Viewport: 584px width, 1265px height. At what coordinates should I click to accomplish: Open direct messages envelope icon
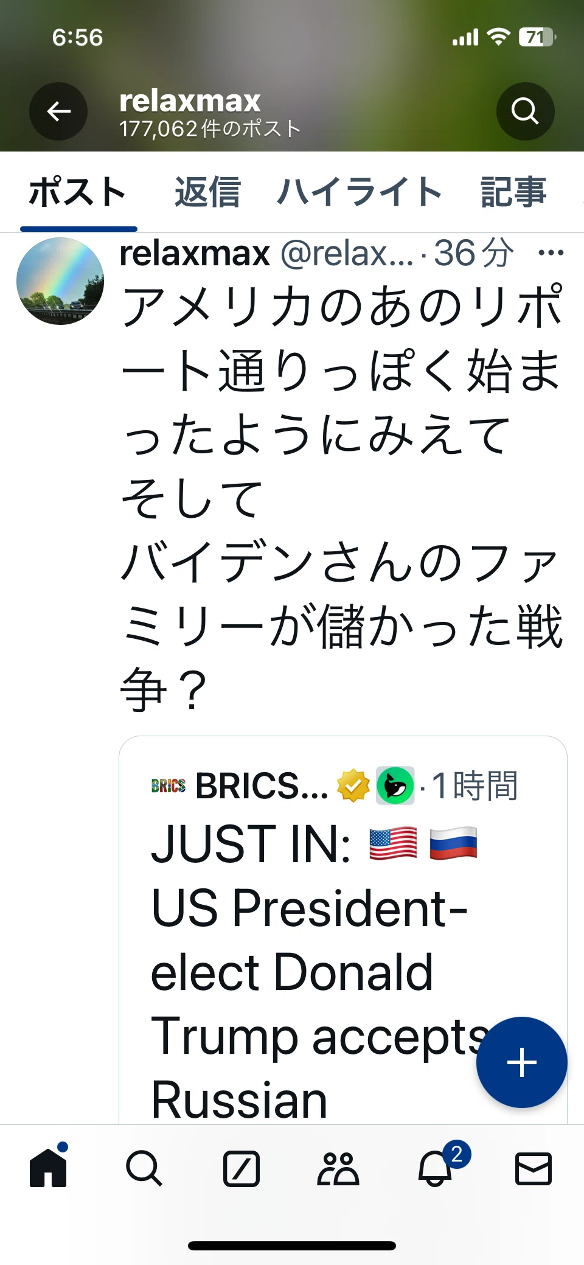pyautogui.click(x=534, y=1168)
